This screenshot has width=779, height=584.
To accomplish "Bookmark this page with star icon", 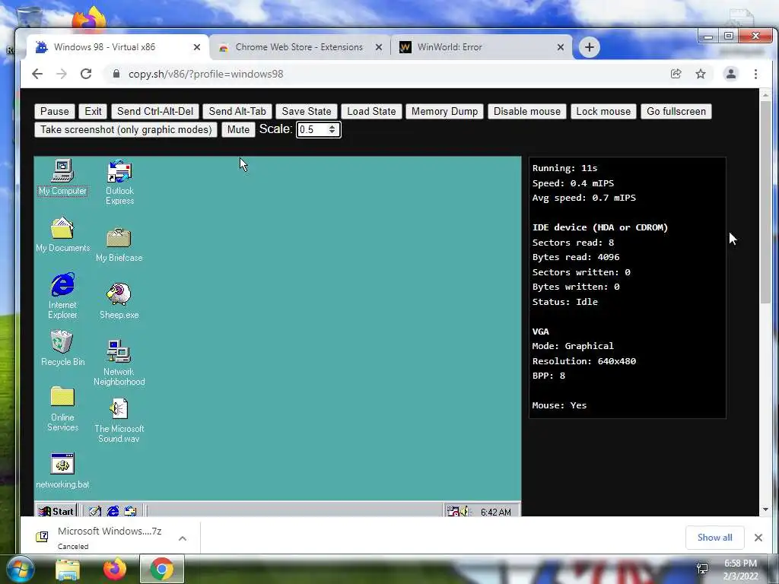I will (x=701, y=74).
